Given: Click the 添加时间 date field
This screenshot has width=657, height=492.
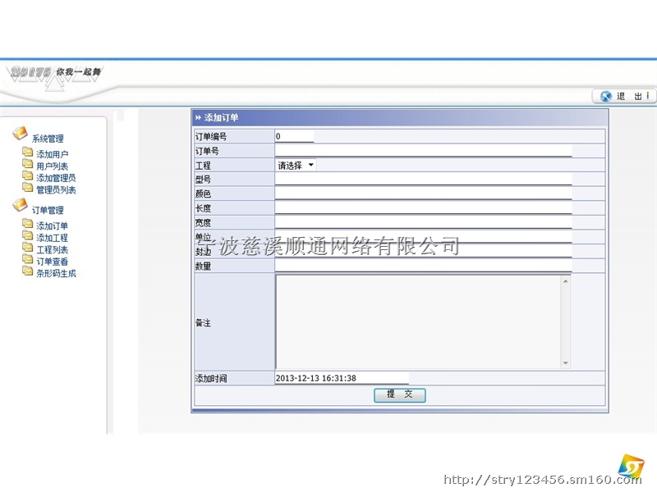Looking at the screenshot, I should pyautogui.click(x=341, y=378).
